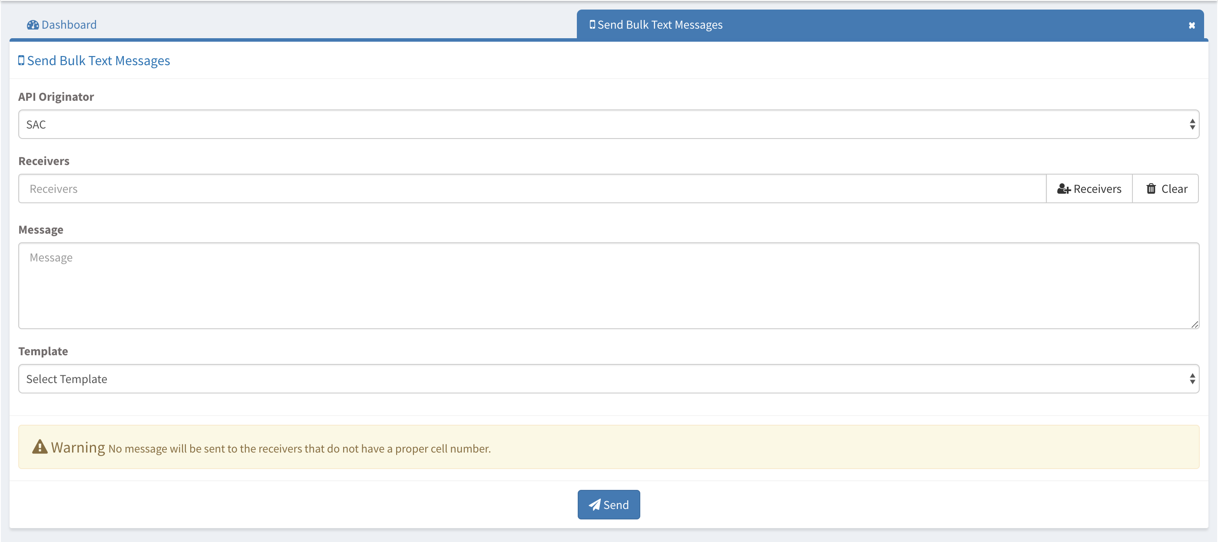Select the Send Bulk Text Messages tab

click(x=659, y=25)
